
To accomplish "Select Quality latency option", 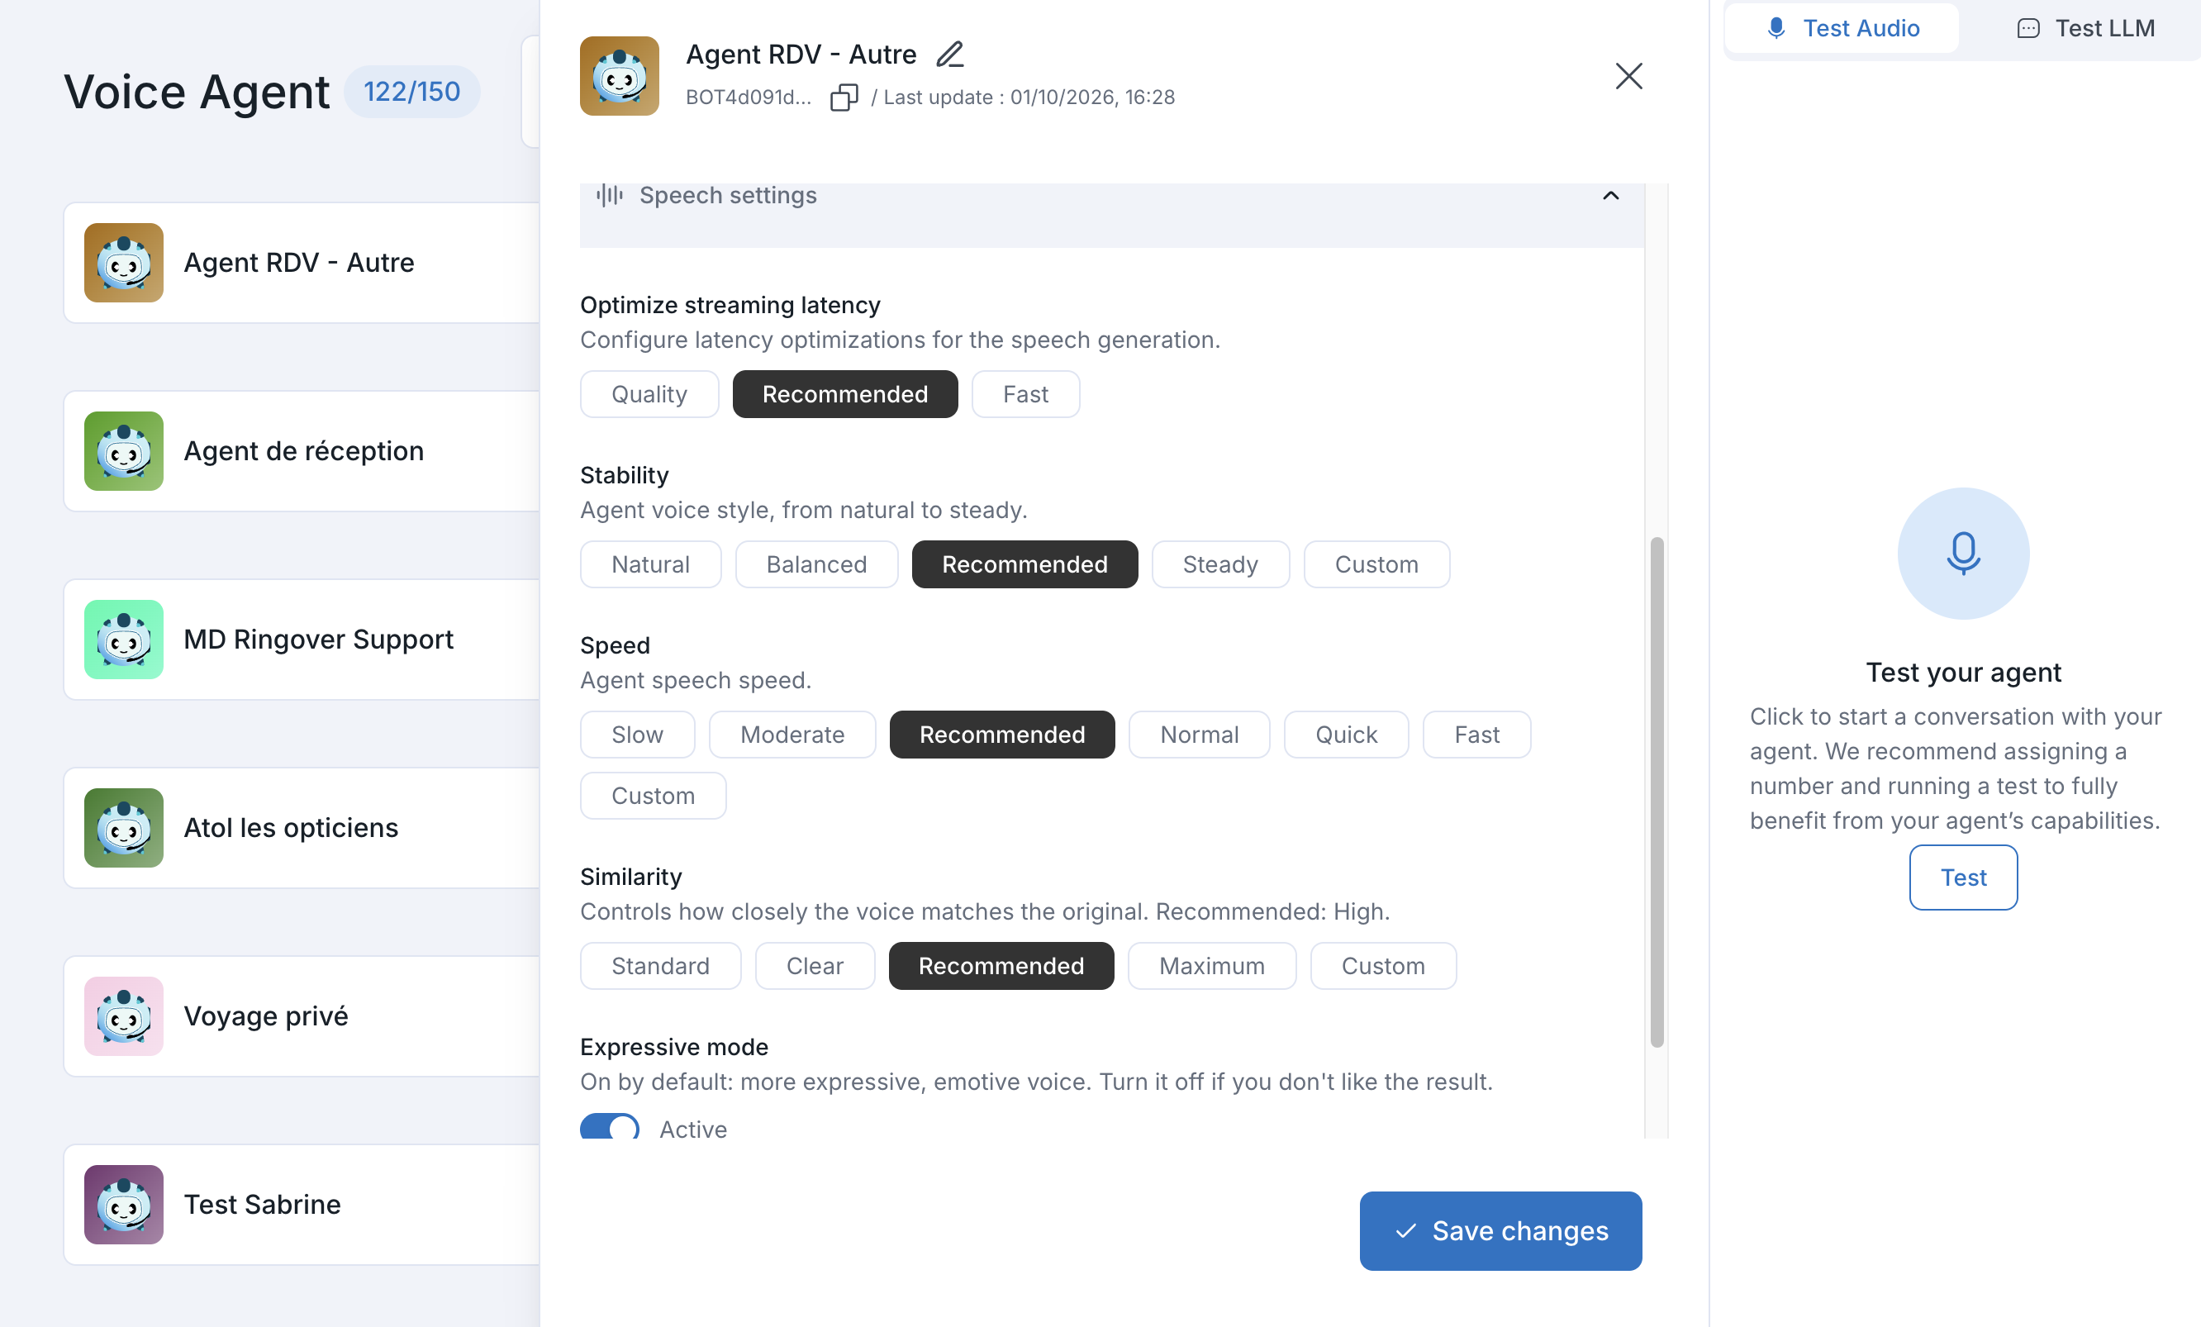I will tap(649, 394).
